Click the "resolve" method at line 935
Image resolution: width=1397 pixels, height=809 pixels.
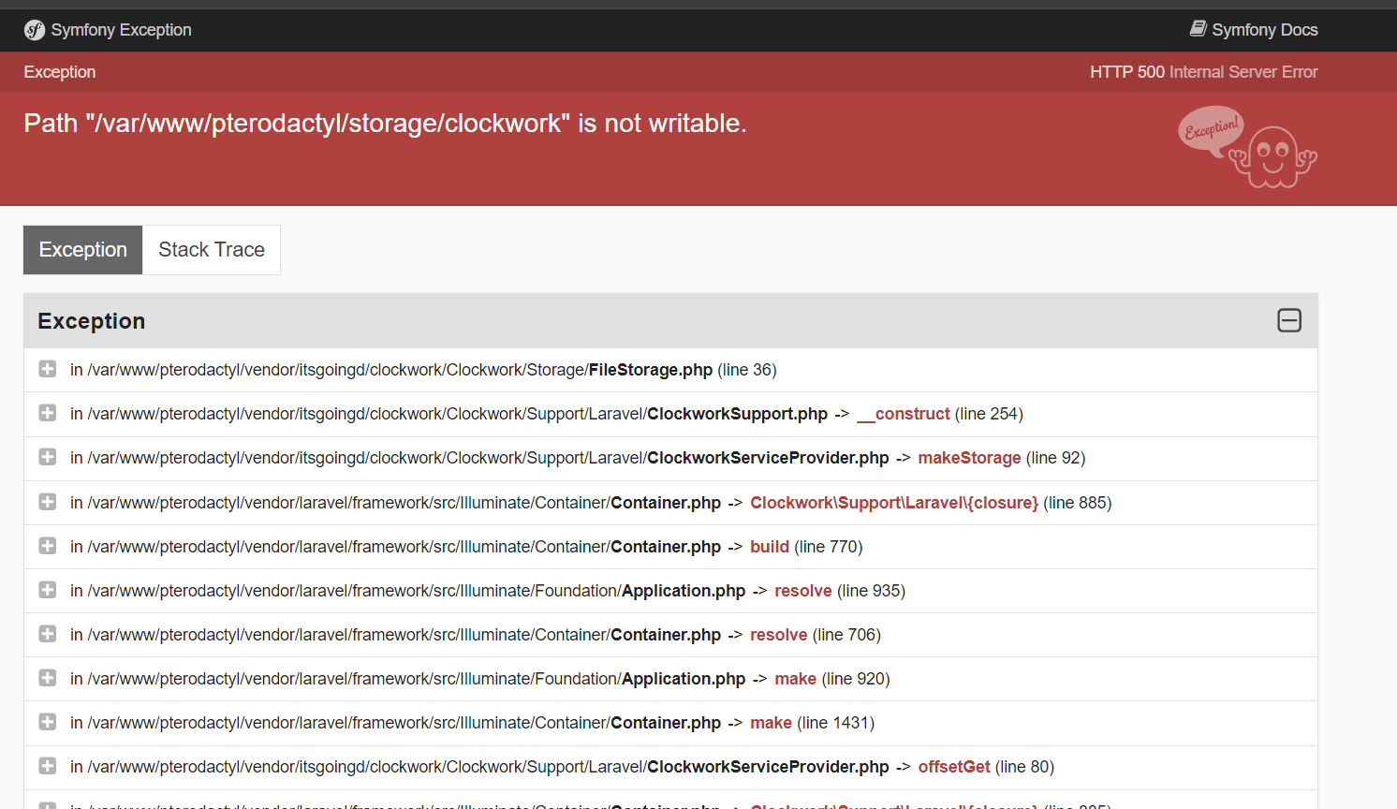803,591
